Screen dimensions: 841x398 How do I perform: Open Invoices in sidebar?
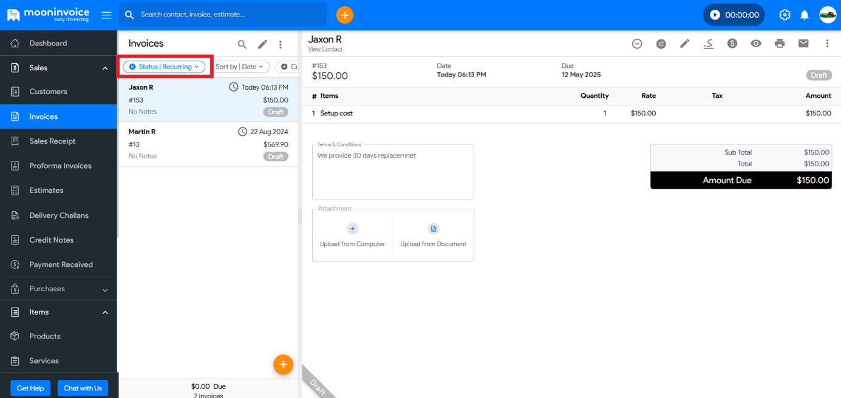pos(58,116)
